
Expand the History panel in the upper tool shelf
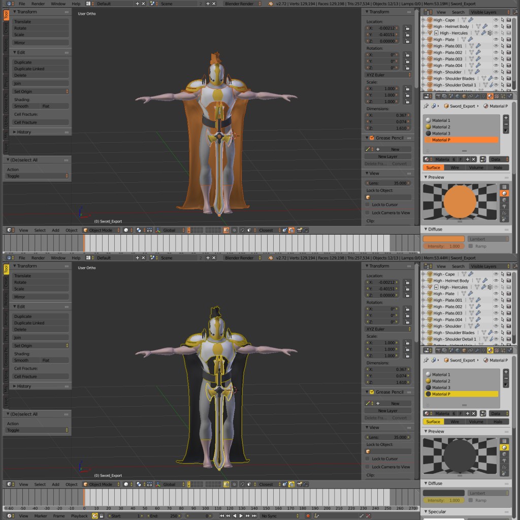(x=23, y=132)
